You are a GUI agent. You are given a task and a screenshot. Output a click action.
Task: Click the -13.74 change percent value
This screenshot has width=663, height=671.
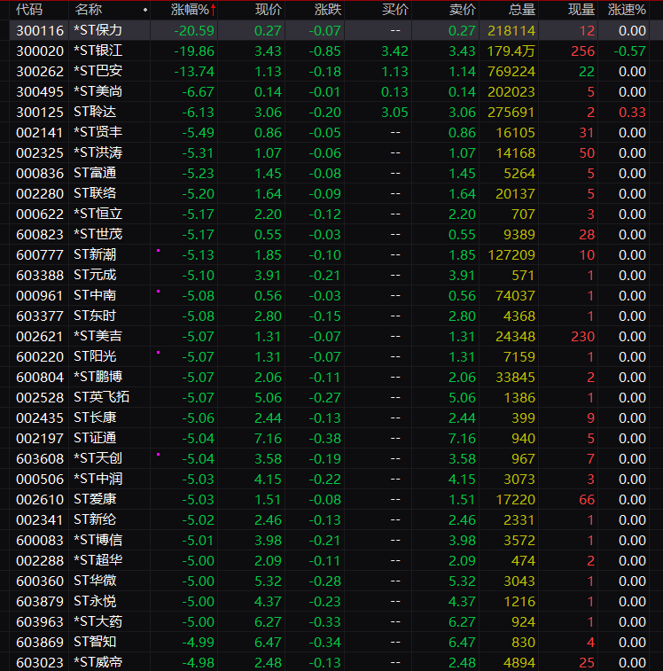coord(194,72)
